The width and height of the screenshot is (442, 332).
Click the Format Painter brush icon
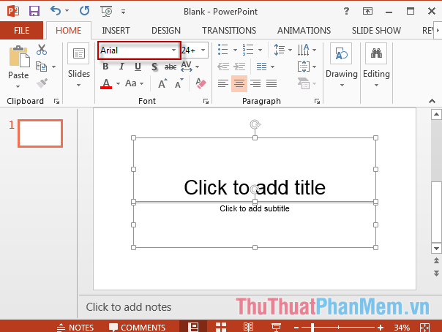click(42, 83)
